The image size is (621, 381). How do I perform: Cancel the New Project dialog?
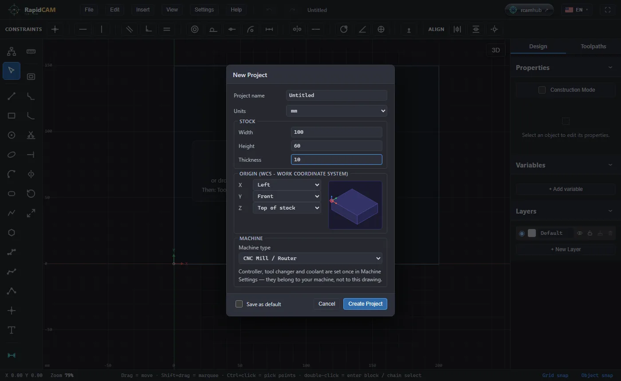pos(327,304)
